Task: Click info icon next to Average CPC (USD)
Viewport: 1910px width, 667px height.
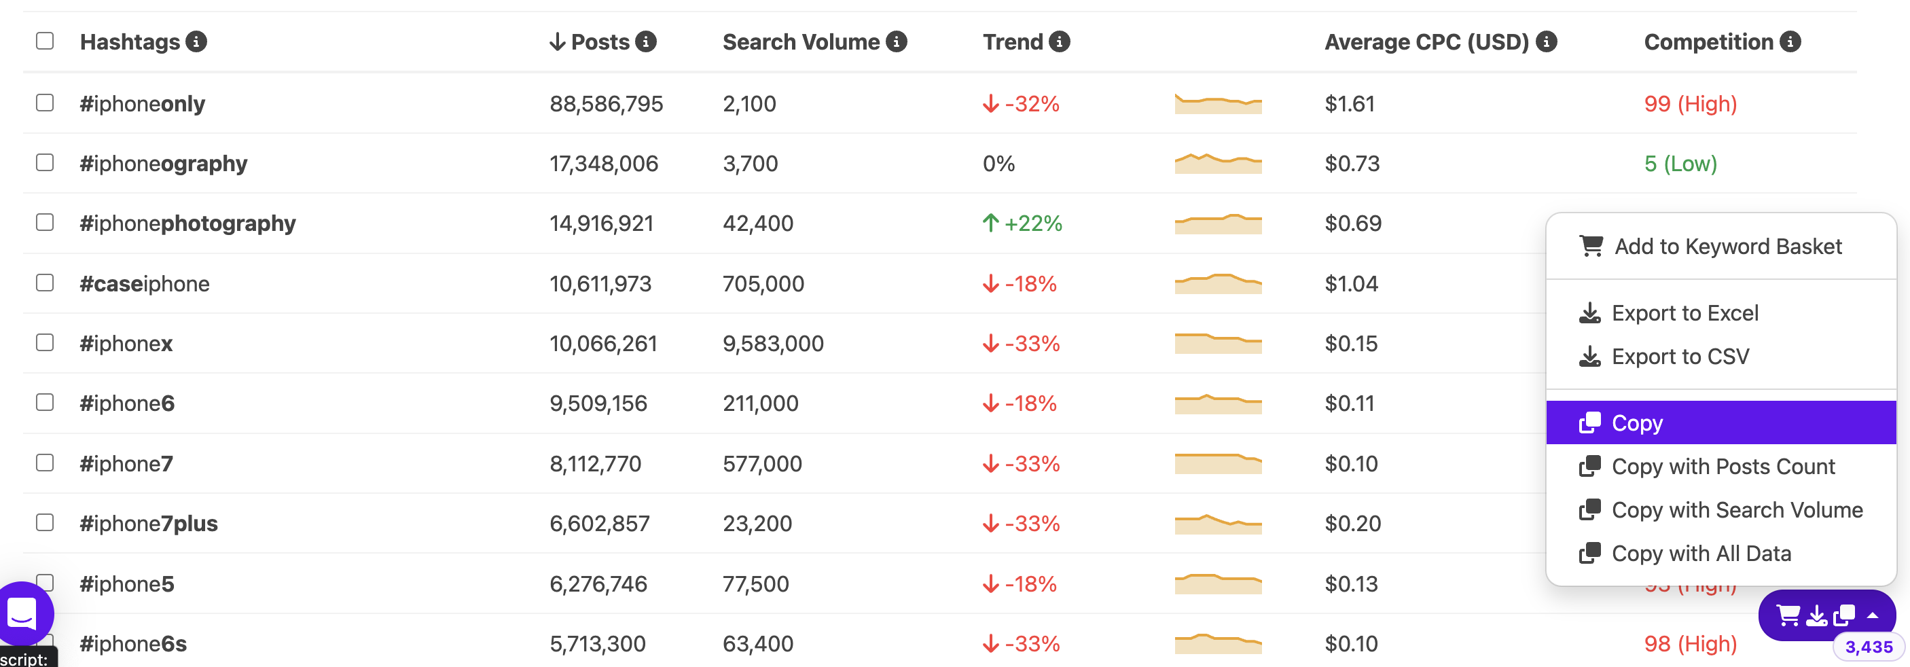Action: (x=1546, y=41)
